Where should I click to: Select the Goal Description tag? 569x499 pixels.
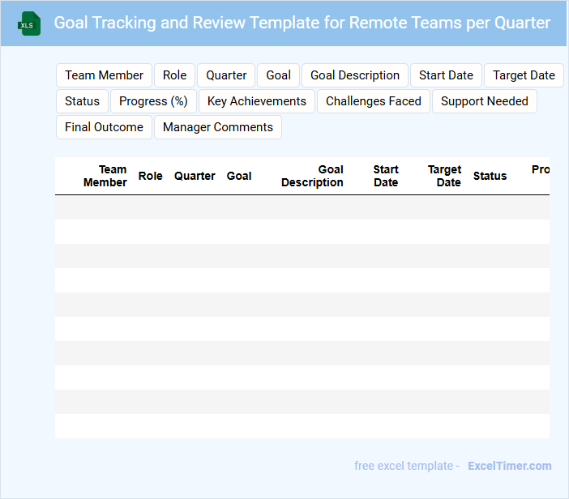[x=355, y=75]
